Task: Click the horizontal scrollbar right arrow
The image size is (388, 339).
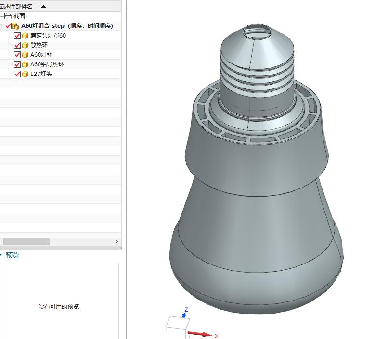Action: pos(117,242)
